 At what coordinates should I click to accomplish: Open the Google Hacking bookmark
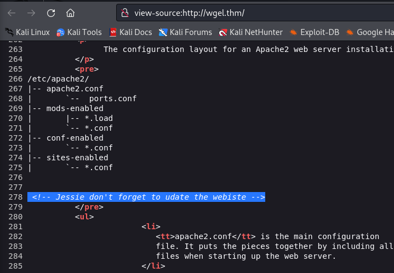pyautogui.click(x=369, y=32)
